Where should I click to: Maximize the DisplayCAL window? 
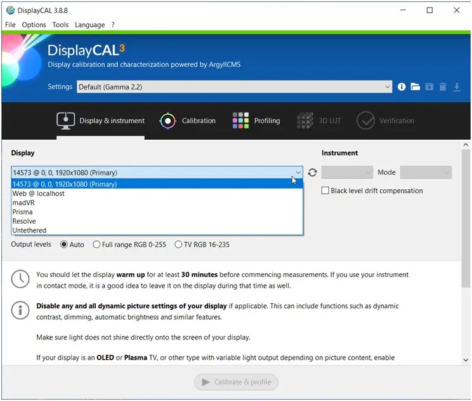[430, 10]
